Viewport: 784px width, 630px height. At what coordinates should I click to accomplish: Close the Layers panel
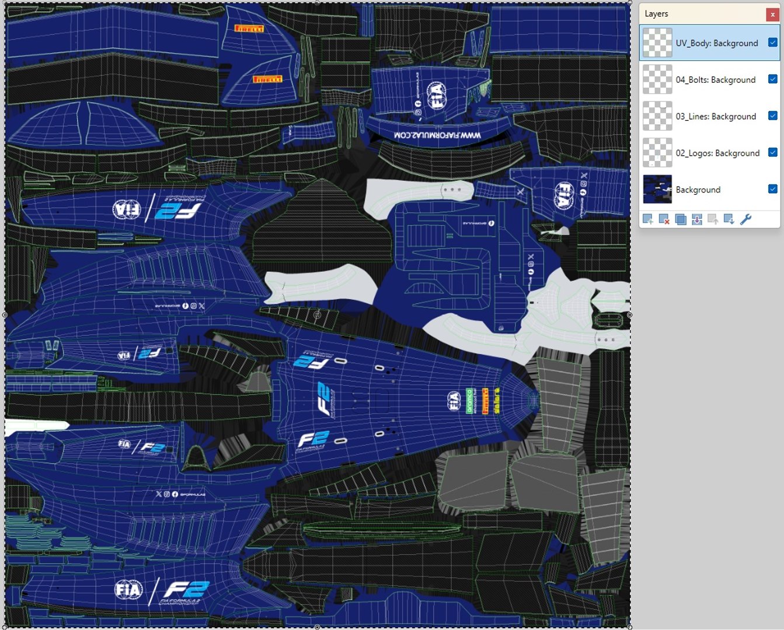[772, 15]
